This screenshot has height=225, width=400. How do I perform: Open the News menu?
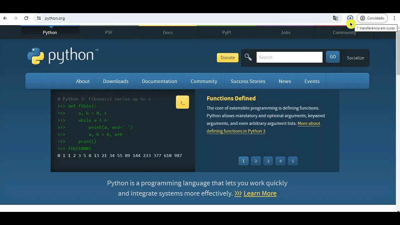click(285, 81)
